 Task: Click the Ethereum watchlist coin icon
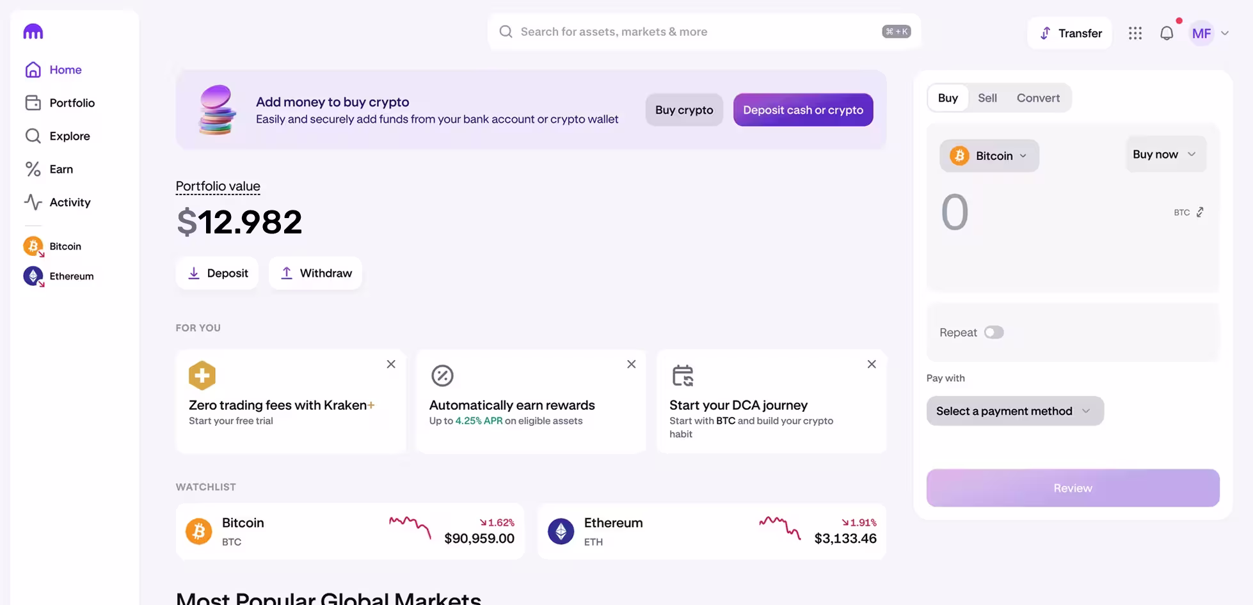tap(561, 531)
